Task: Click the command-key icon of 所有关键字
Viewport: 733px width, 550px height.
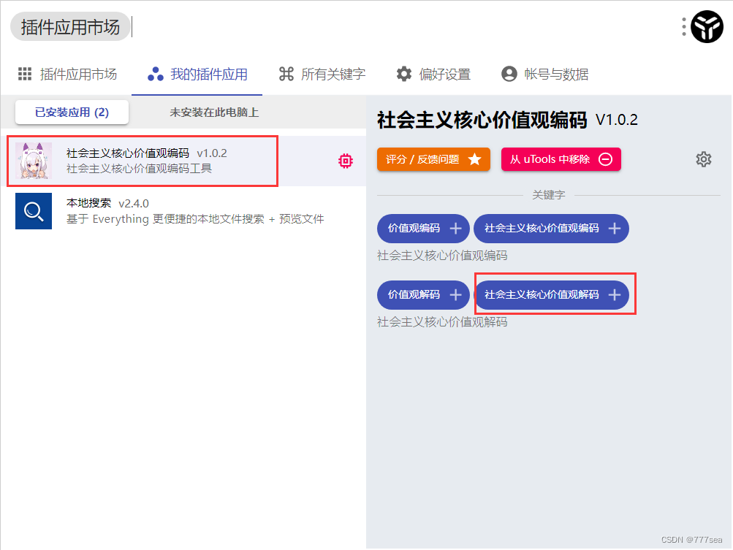Action: point(286,74)
